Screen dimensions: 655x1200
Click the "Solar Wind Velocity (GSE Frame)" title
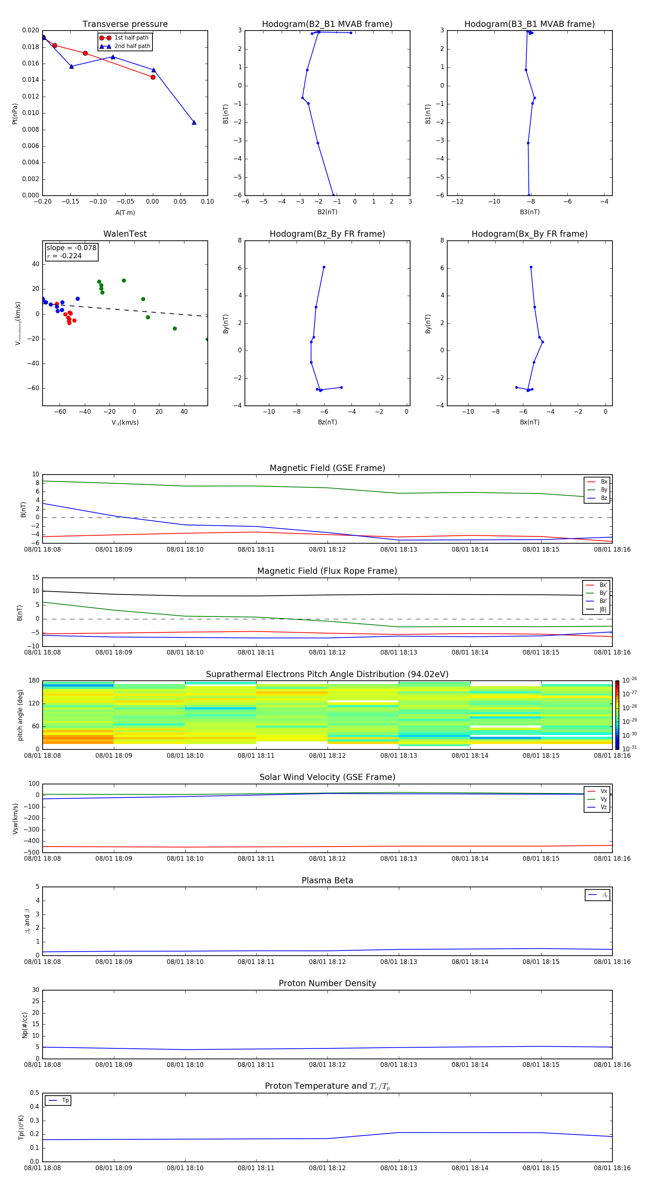point(327,777)
